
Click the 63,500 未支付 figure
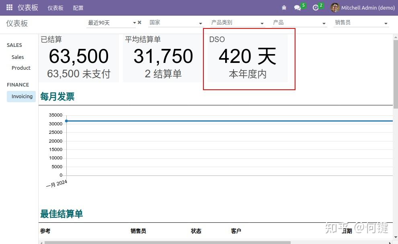click(79, 74)
